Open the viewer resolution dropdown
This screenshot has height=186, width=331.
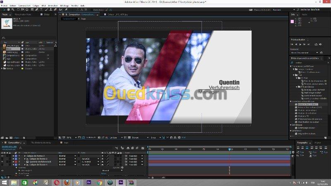pyautogui.click(x=116, y=138)
